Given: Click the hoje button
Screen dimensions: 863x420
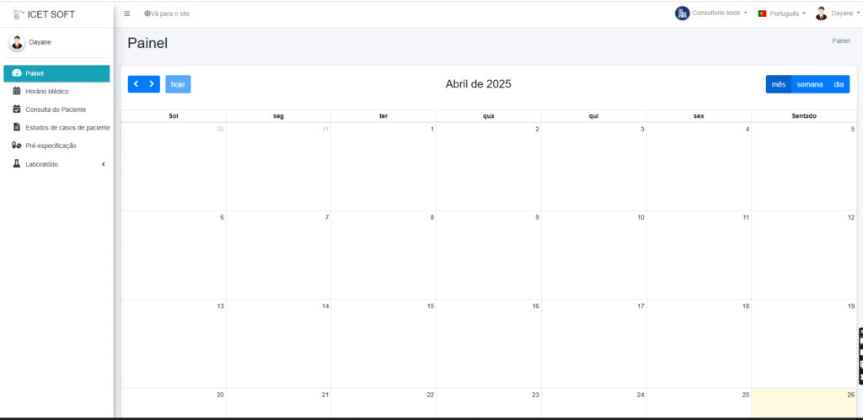Looking at the screenshot, I should [x=178, y=84].
